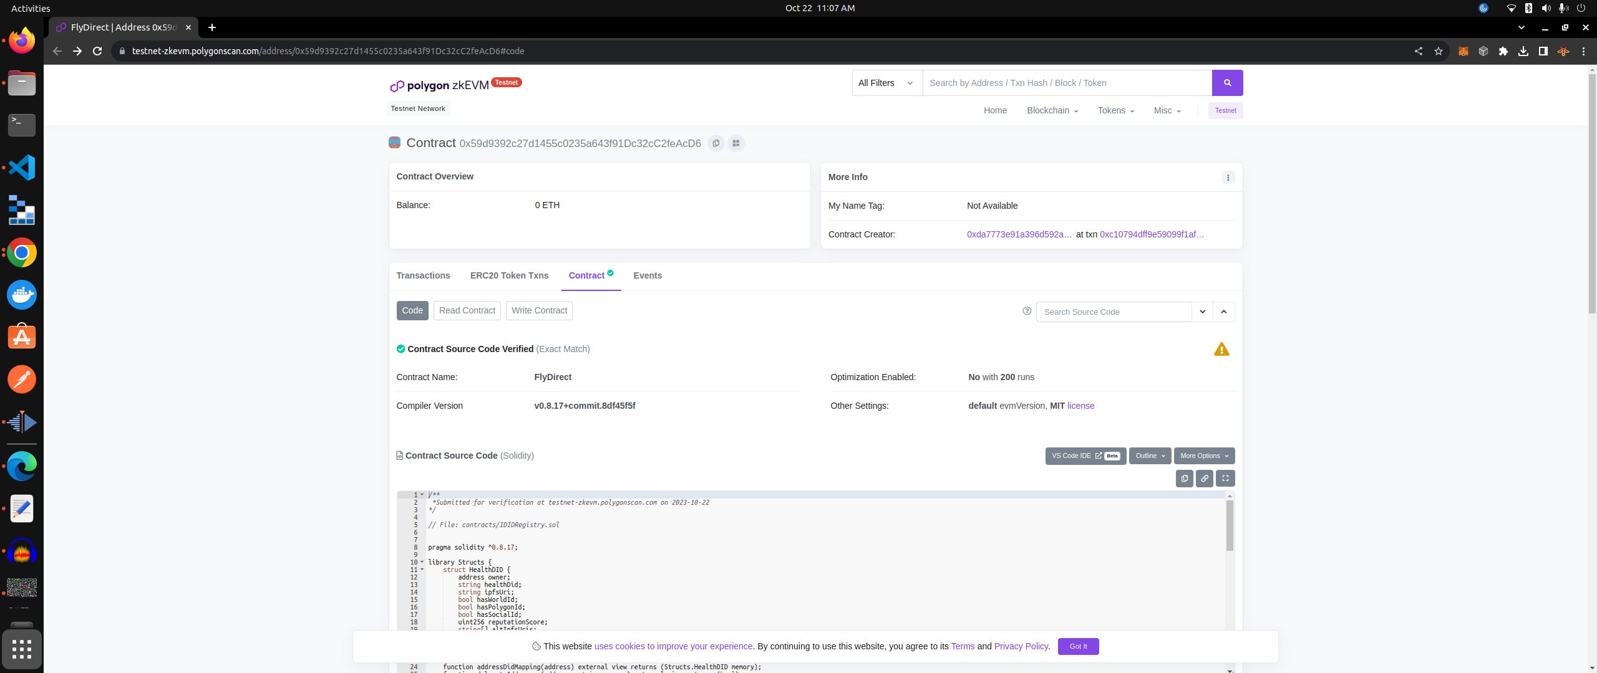Screen dimensions: 1597x673
Task: Select the Contract tab
Action: (x=591, y=275)
